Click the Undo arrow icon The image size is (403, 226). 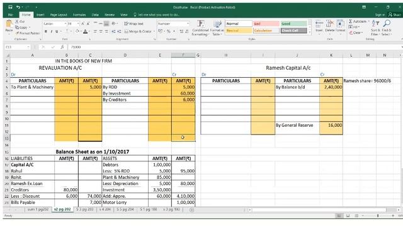(18, 7)
